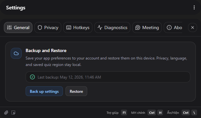The image size is (201, 118).
Task: Go to the Hotkeys tab
Action: 78,27
